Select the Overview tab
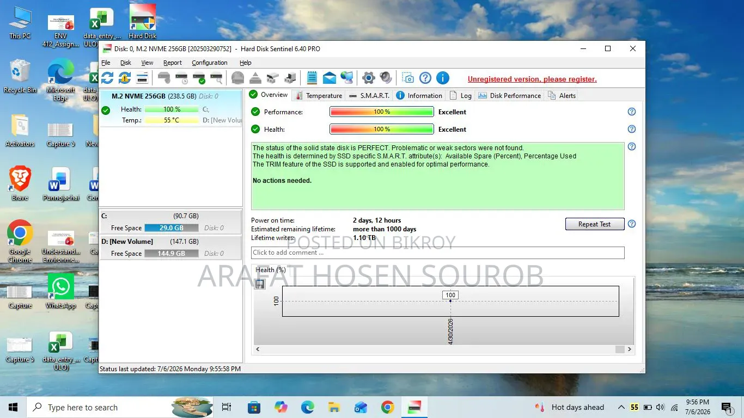 click(269, 95)
